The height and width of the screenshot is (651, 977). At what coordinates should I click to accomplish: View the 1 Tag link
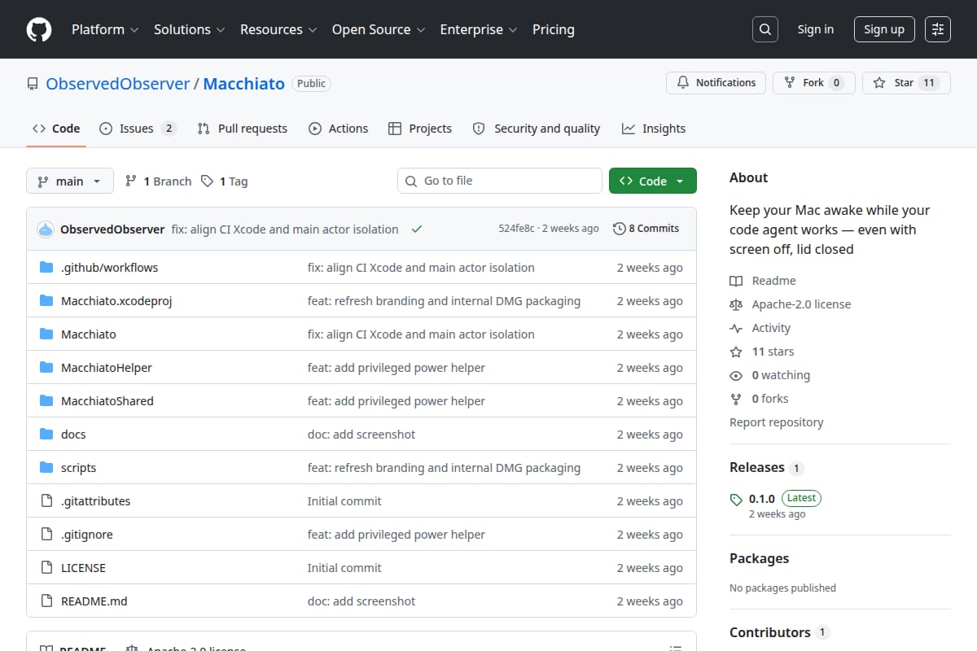pos(224,181)
